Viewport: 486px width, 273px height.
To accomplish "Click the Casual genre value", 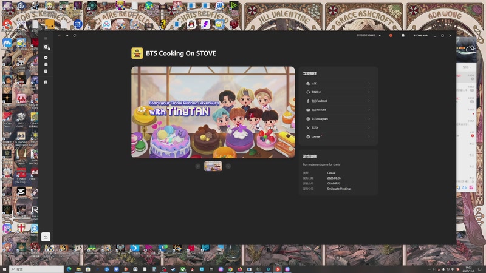I will [x=331, y=173].
